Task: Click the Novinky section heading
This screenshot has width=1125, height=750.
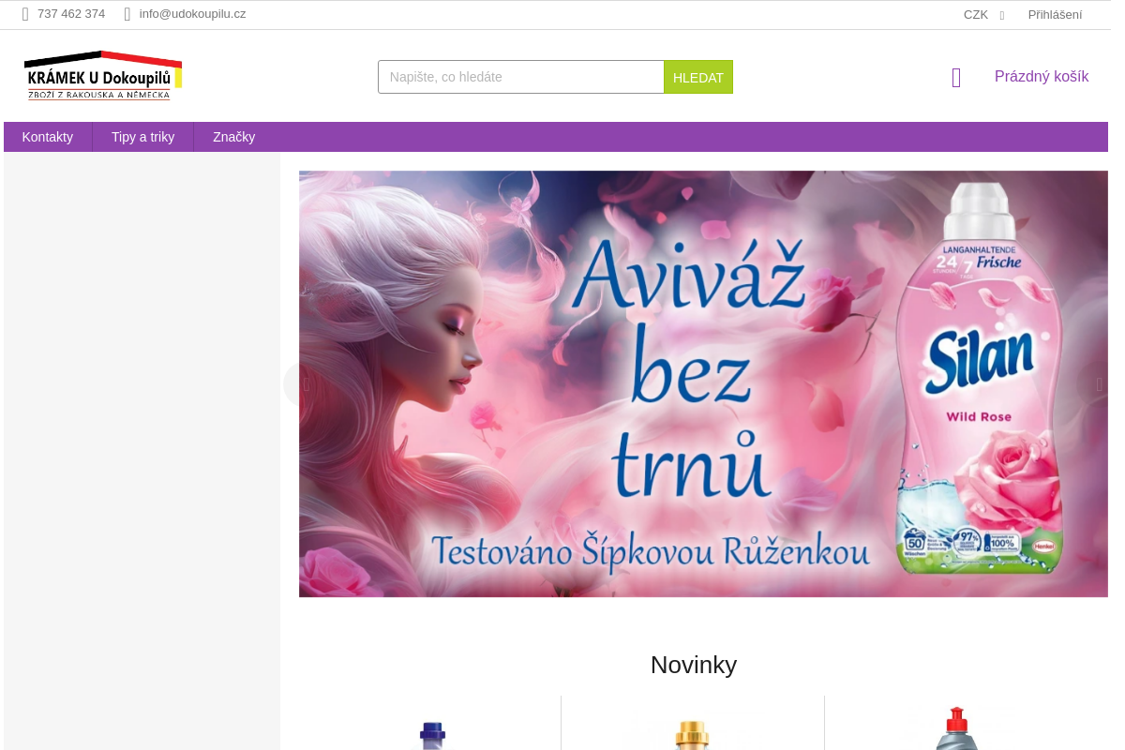Action: (694, 665)
